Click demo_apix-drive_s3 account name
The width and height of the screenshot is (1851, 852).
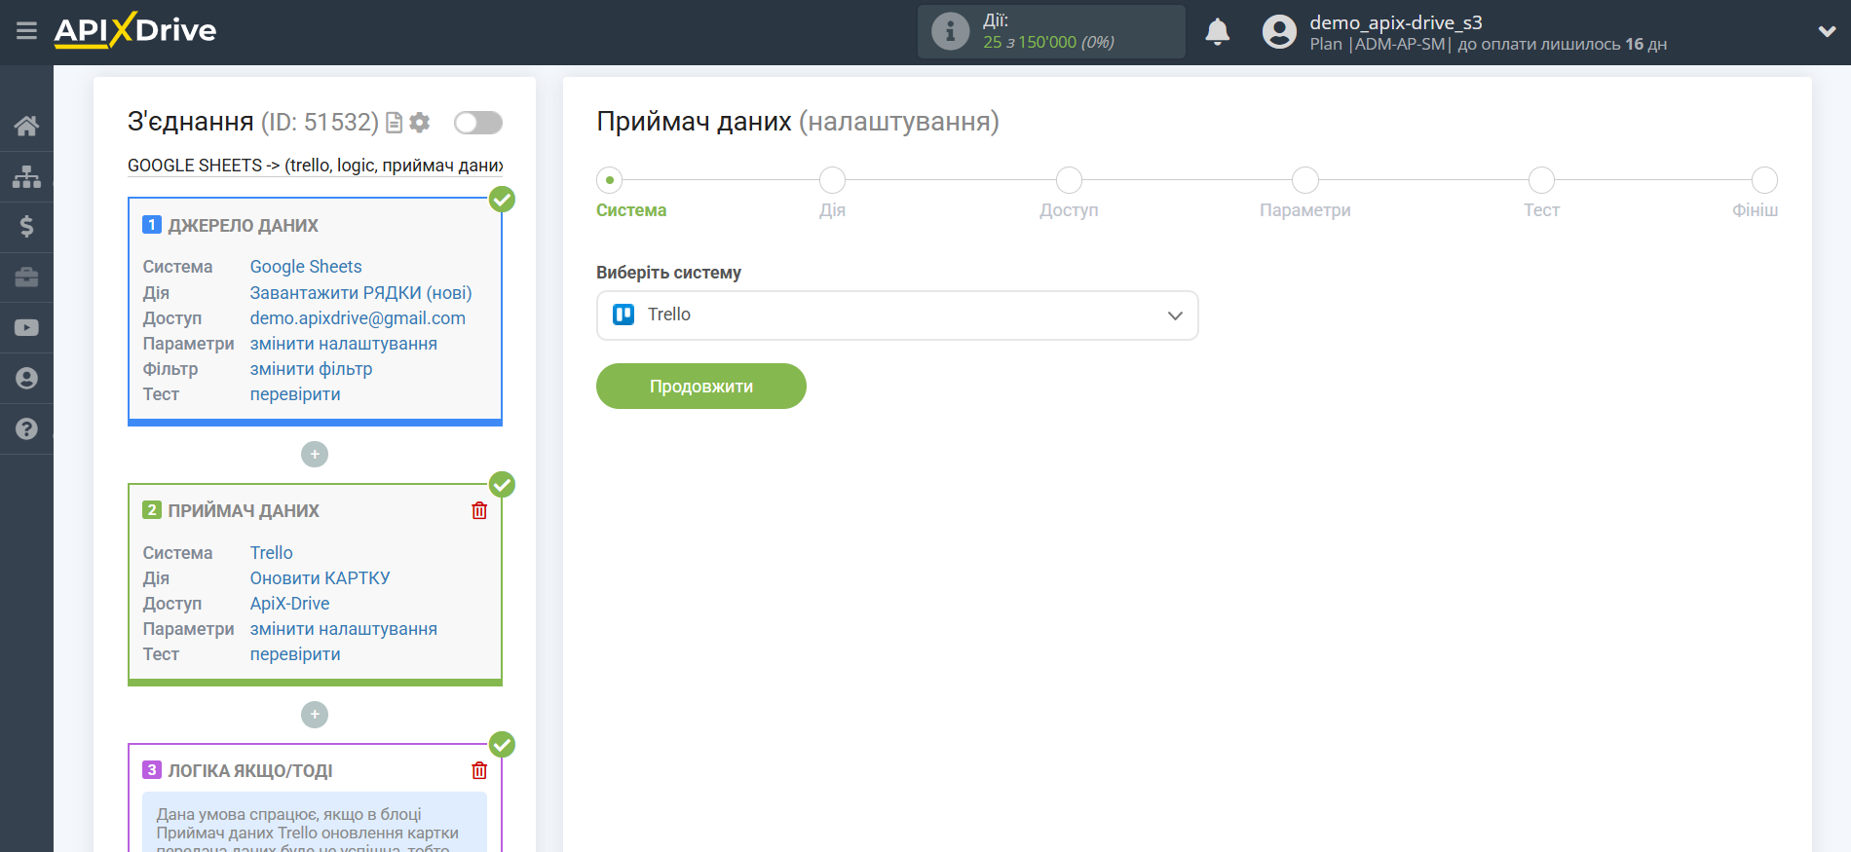[x=1395, y=22]
